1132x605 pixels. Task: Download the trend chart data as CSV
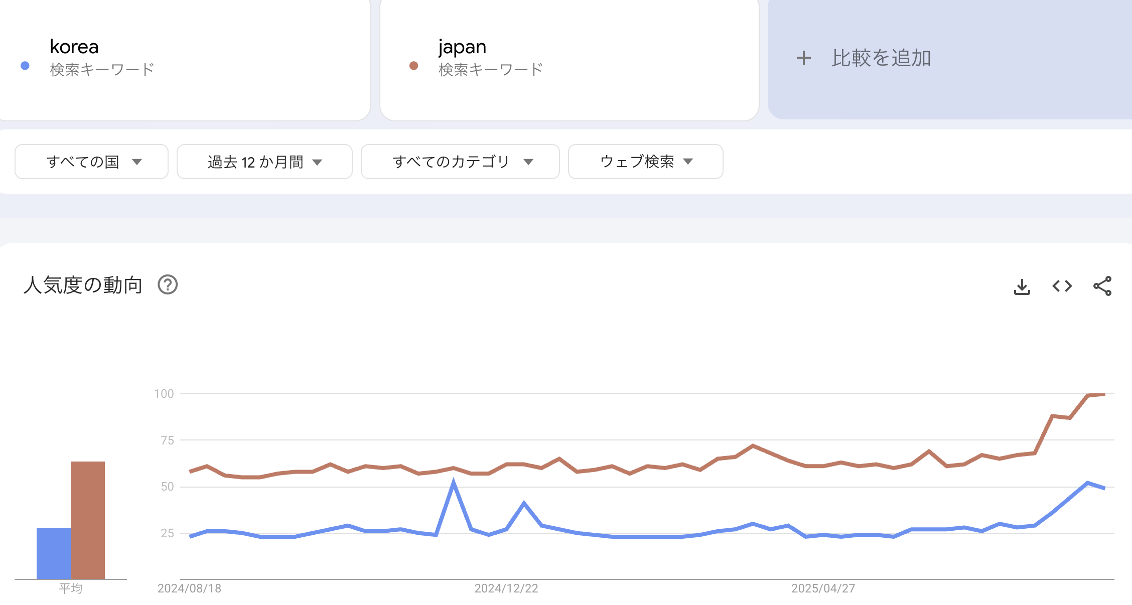pos(1022,286)
